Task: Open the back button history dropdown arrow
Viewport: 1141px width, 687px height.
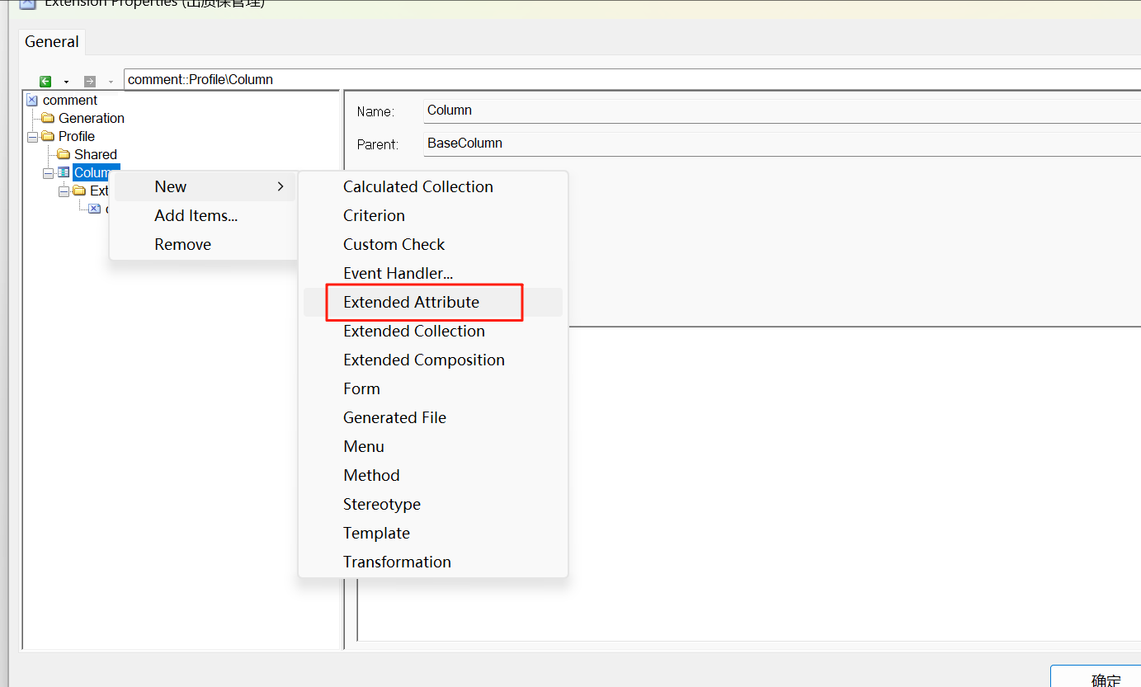Action: point(66,82)
